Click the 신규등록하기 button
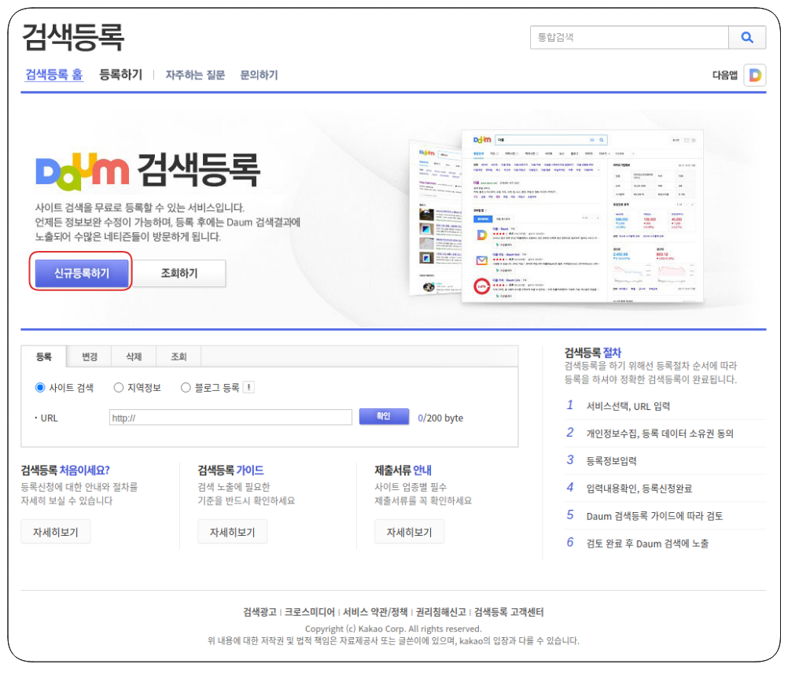Image resolution: width=788 pixels, height=675 pixels. click(82, 274)
